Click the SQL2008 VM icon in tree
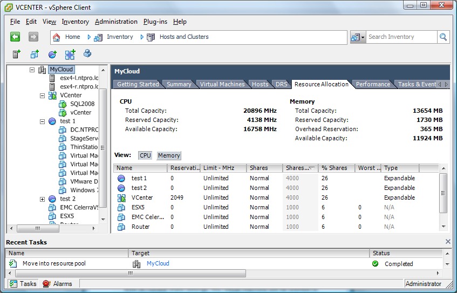The image size is (457, 293). click(63, 104)
